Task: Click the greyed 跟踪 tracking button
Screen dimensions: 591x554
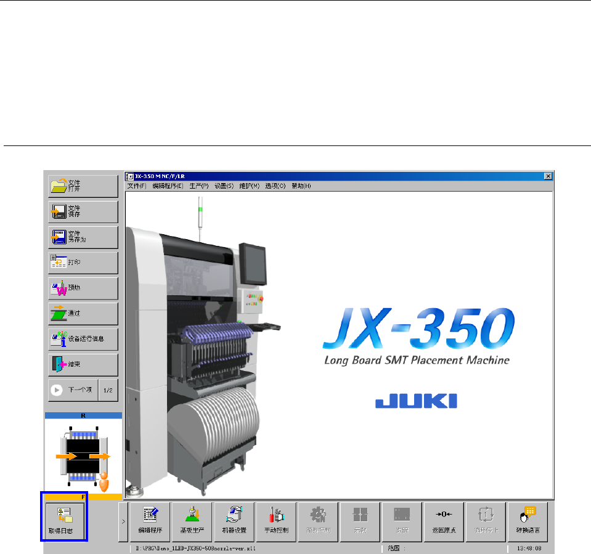Action: [x=402, y=521]
